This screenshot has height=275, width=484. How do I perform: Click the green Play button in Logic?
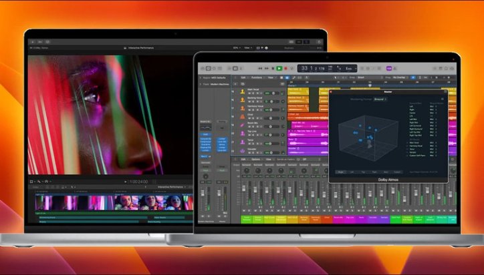(279, 69)
